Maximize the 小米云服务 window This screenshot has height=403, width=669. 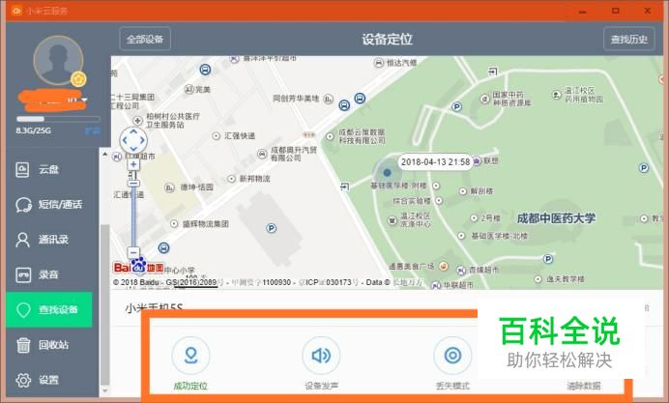click(615, 11)
